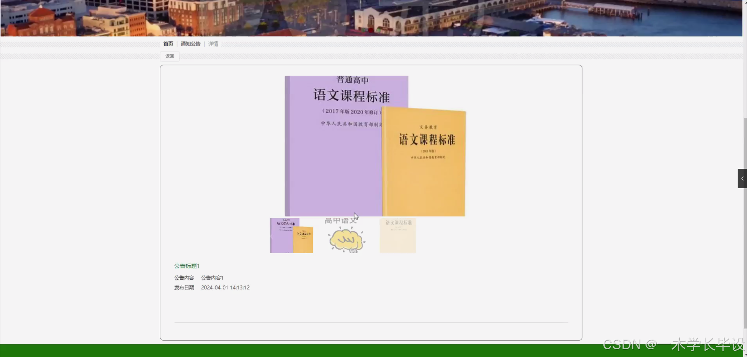Click the 公告内容 content label
Image resolution: width=747 pixels, height=357 pixels.
(184, 277)
